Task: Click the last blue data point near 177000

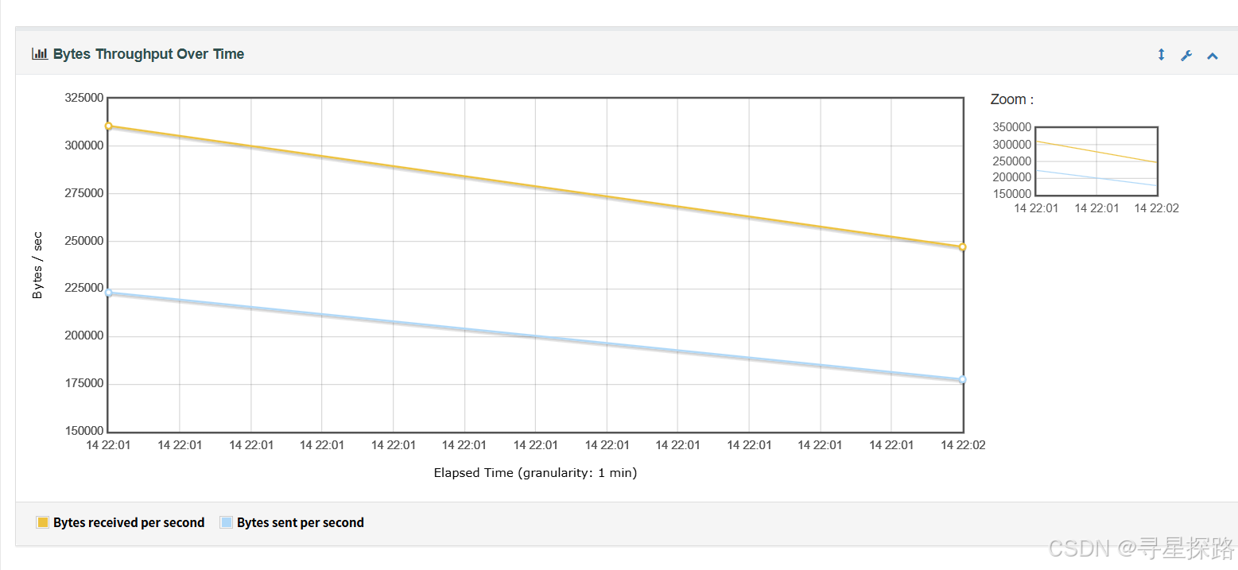Action: click(x=962, y=379)
